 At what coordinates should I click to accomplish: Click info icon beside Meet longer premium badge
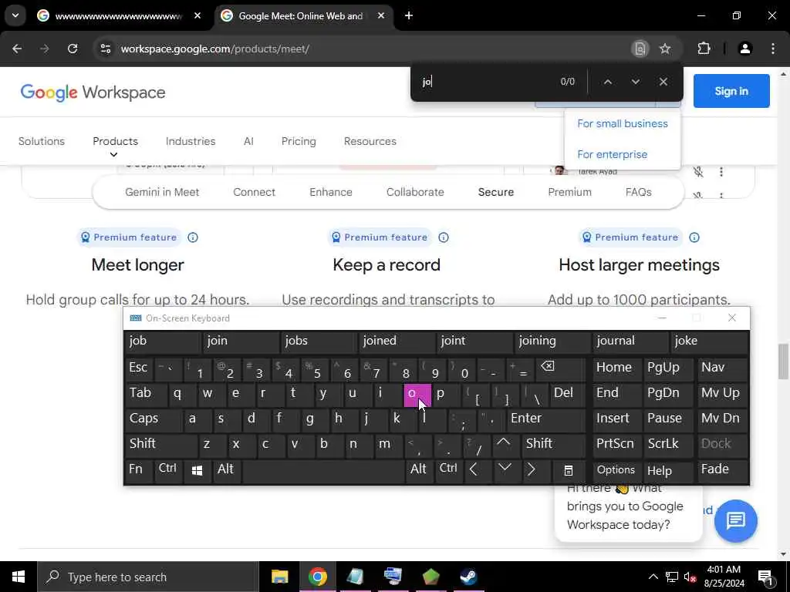pos(193,237)
